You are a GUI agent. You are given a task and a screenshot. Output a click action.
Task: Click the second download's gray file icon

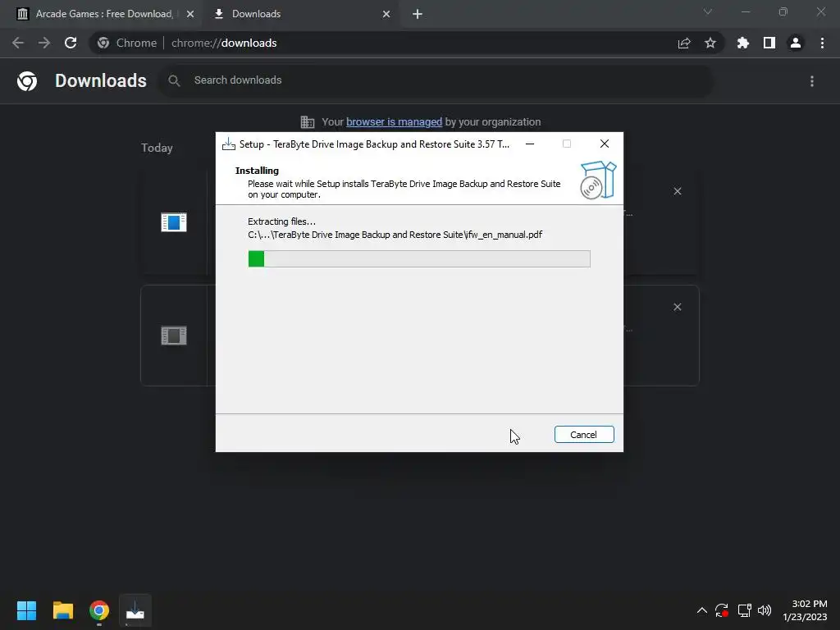[x=174, y=336]
